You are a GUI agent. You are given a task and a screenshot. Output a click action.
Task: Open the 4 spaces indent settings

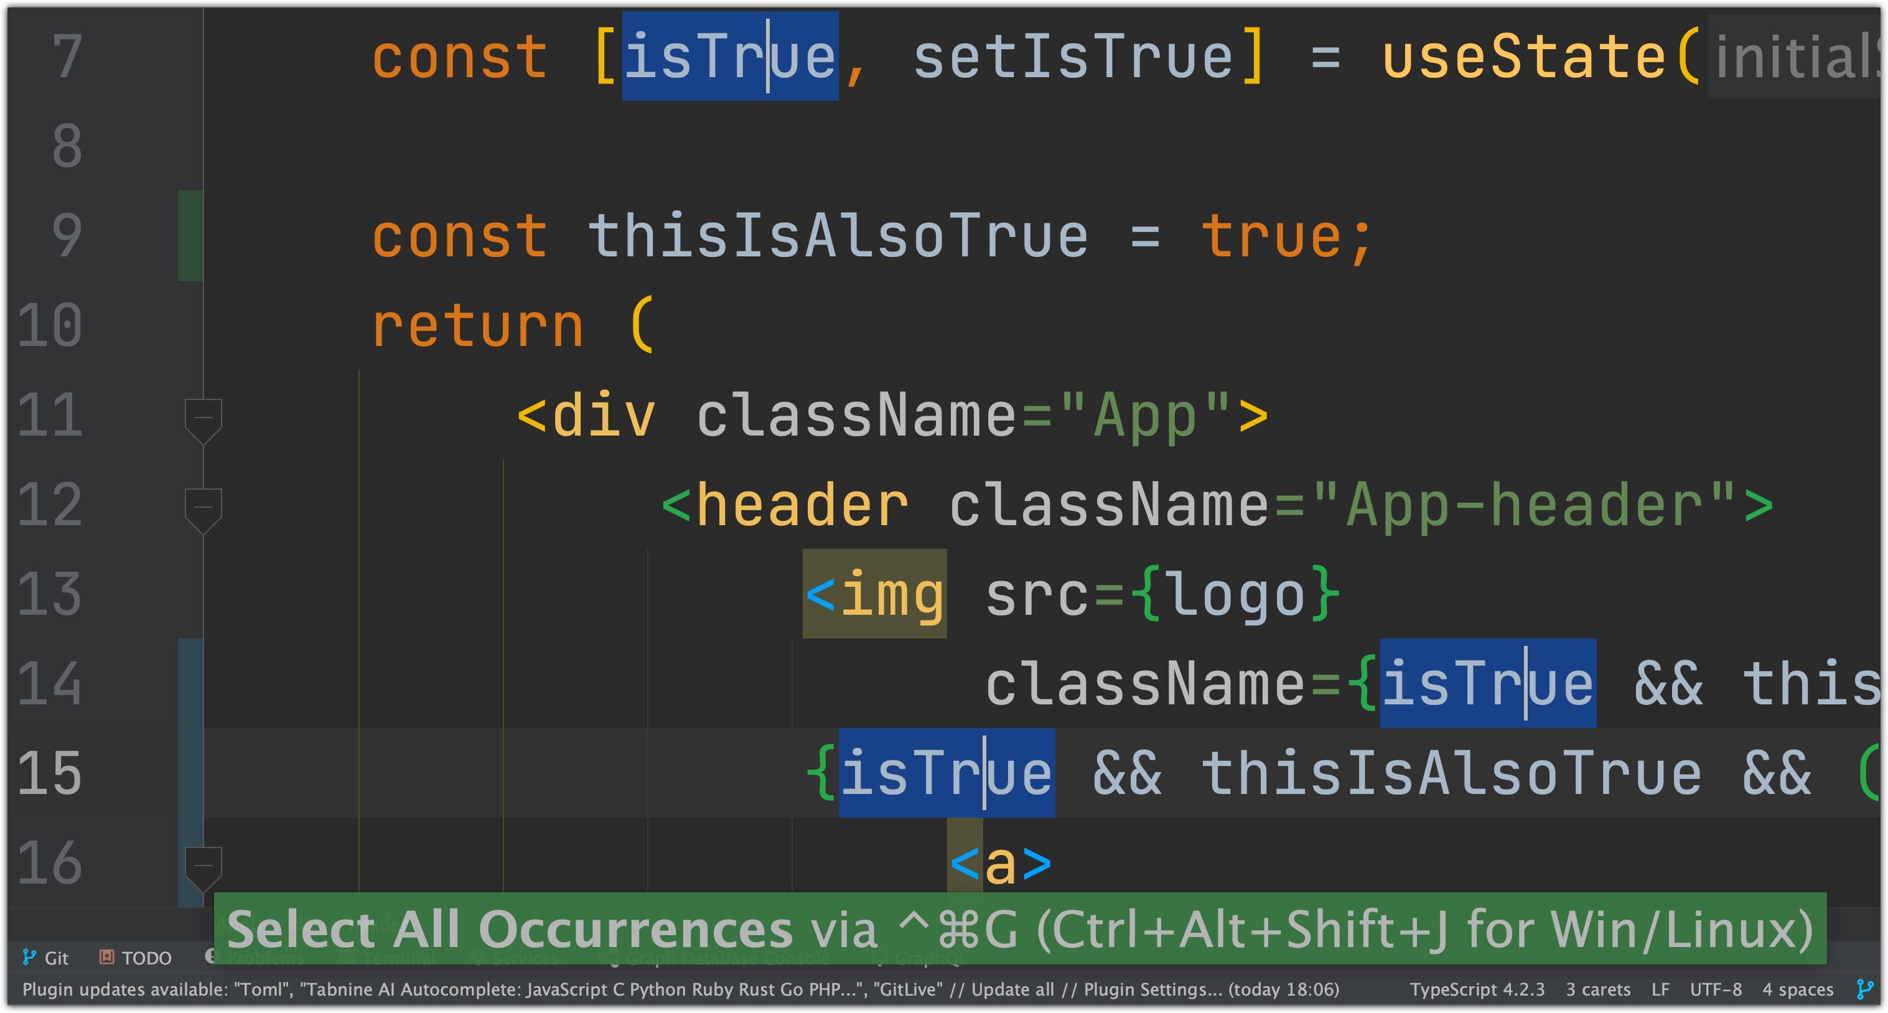pos(1797,989)
